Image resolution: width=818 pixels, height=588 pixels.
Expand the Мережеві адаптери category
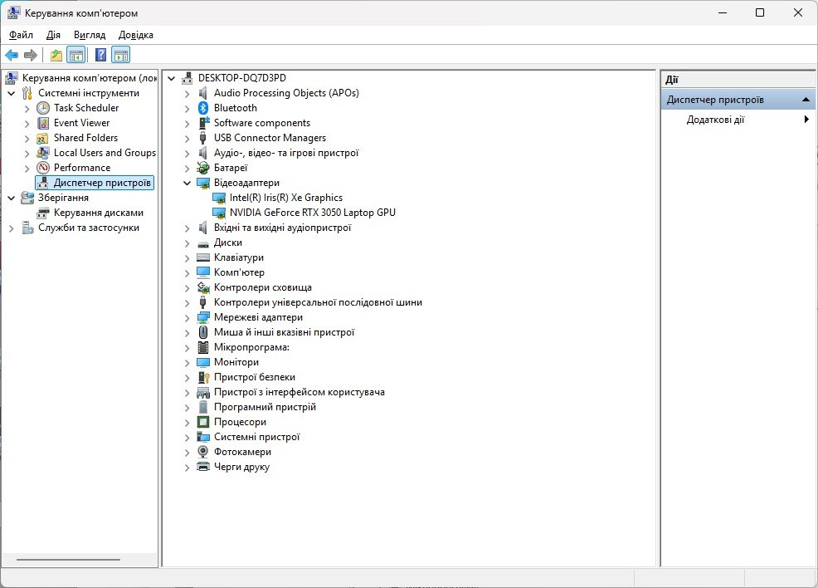tap(187, 317)
